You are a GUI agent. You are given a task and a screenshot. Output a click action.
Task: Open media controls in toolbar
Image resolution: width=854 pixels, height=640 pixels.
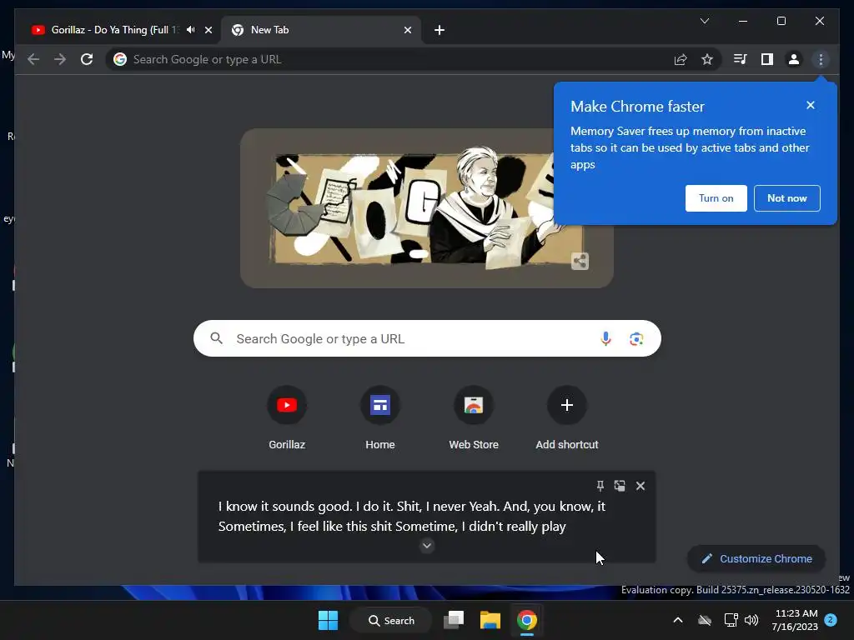pos(740,59)
